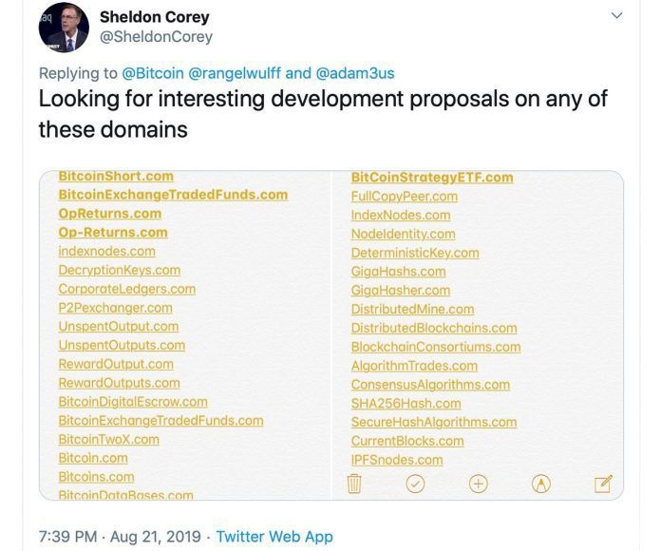
Task: Click the Sheldon Corey display name
Action: [154, 16]
